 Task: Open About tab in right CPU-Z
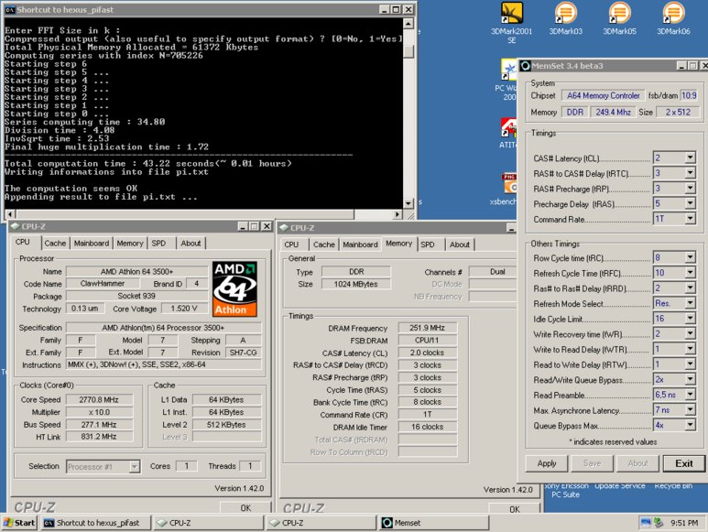coord(459,244)
